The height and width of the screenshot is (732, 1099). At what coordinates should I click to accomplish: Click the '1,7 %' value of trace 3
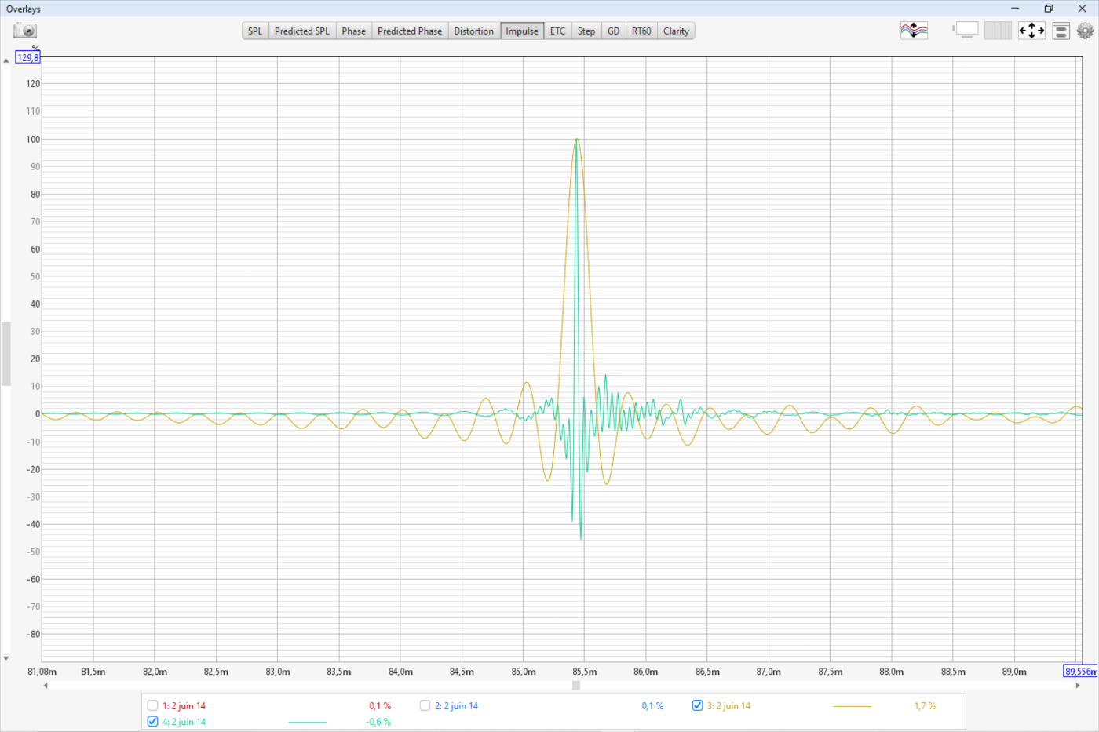pos(925,706)
